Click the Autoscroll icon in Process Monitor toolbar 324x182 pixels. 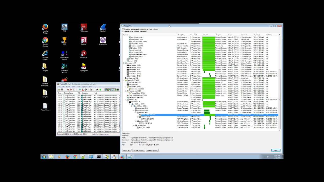pos(71,90)
